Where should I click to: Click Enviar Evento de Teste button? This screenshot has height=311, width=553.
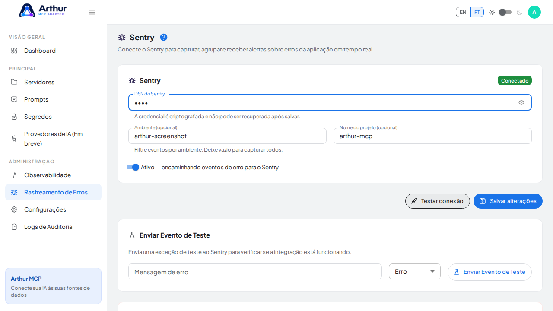click(x=489, y=272)
